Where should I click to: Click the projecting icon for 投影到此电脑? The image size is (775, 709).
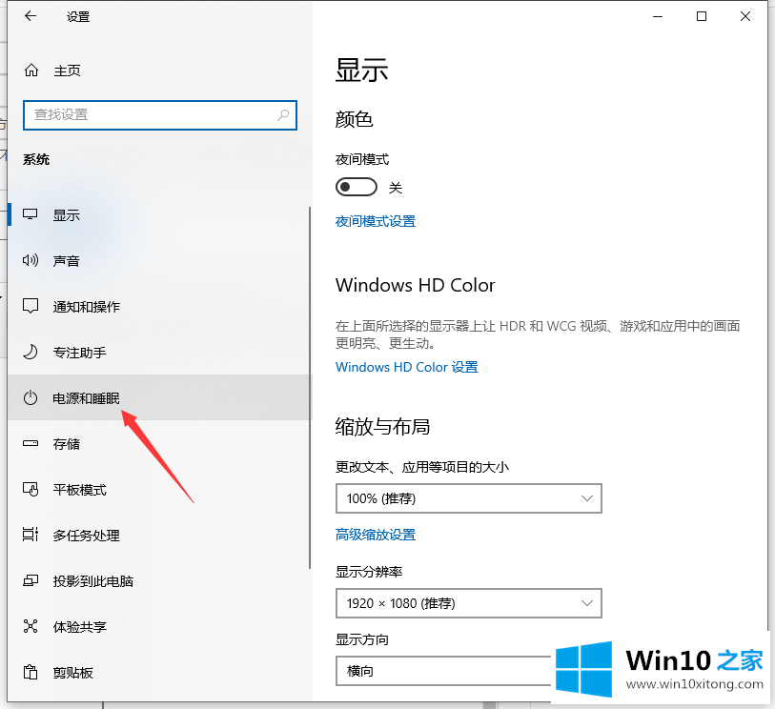[x=31, y=580]
